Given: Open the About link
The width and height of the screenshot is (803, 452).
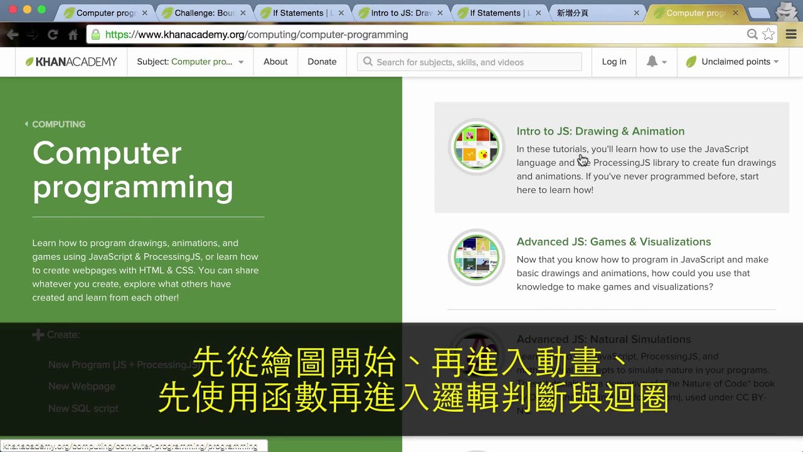Looking at the screenshot, I should (x=275, y=62).
